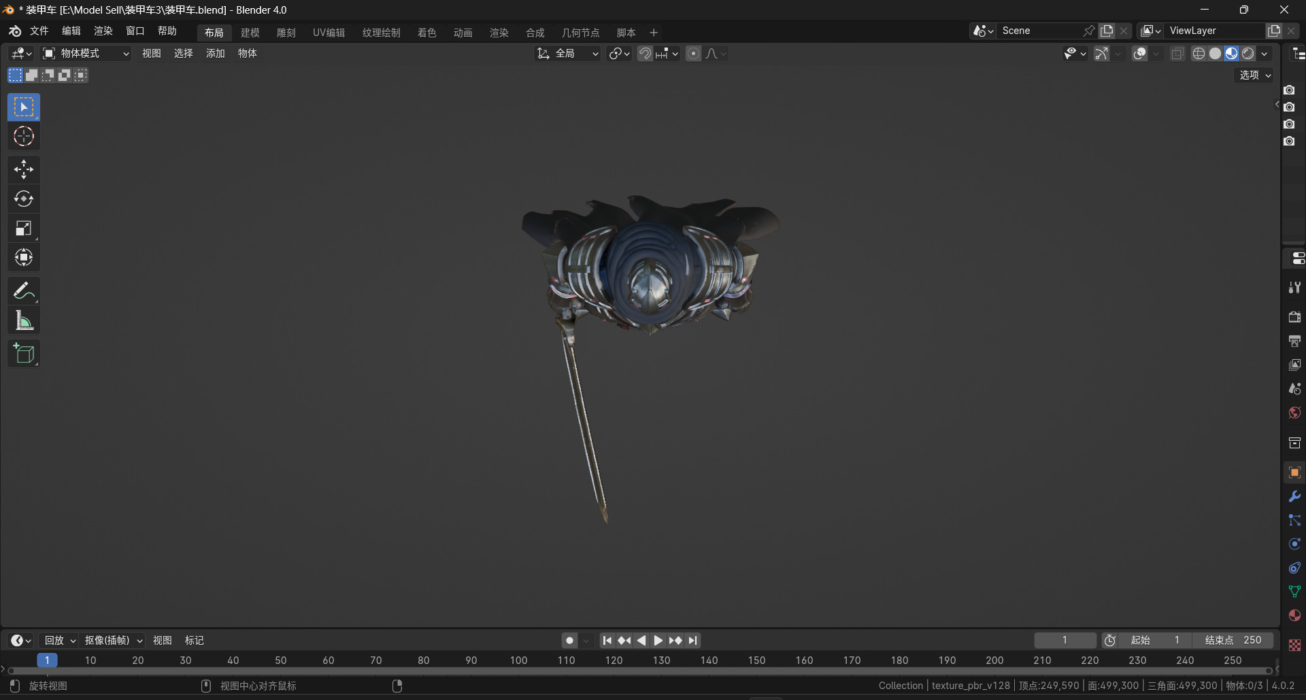The width and height of the screenshot is (1306, 700).
Task: Switch to the 建模 workspace tab
Action: (x=250, y=33)
